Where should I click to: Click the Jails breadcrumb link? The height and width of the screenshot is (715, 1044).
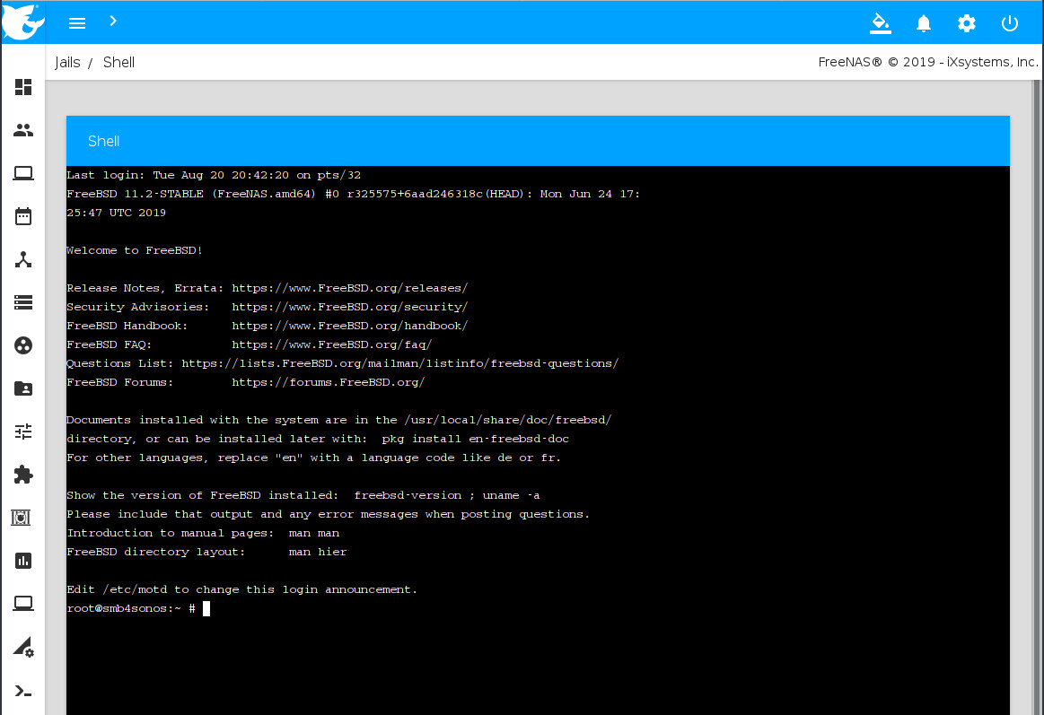[x=67, y=63]
